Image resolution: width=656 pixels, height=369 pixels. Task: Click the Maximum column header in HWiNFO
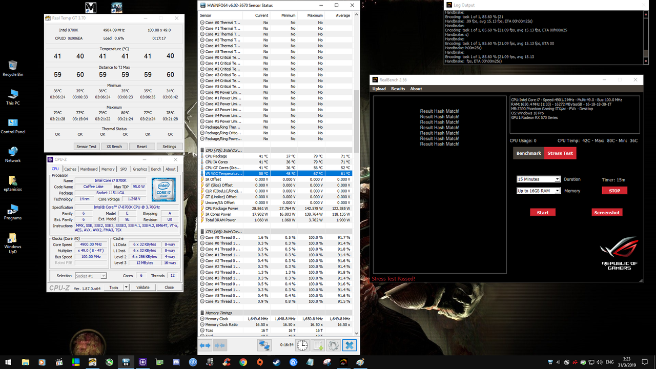pyautogui.click(x=311, y=15)
